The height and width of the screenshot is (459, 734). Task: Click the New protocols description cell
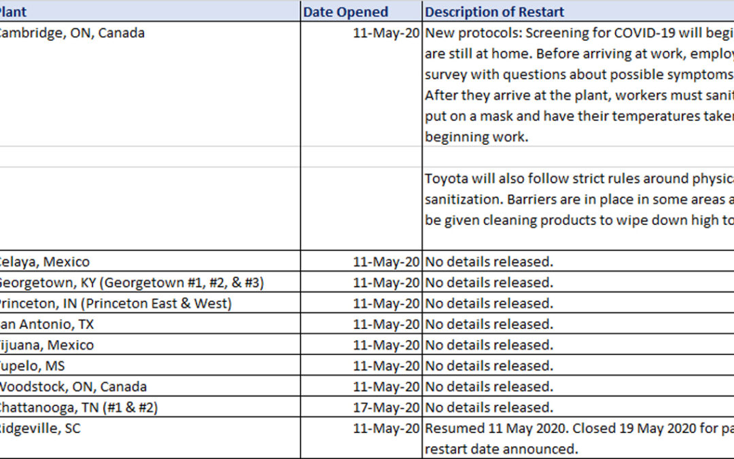pos(578,85)
